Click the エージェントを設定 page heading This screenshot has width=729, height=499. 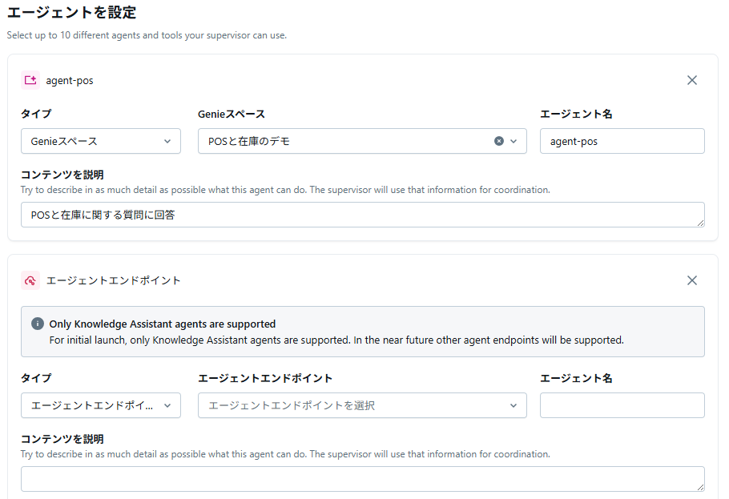click(x=71, y=12)
